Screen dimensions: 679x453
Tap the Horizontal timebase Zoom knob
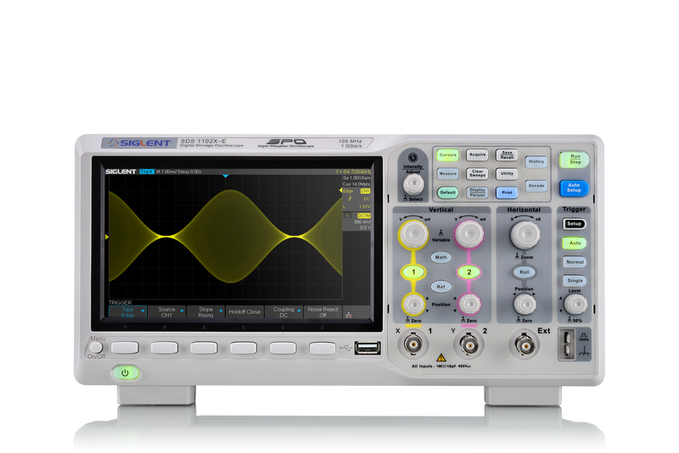pyautogui.click(x=525, y=235)
